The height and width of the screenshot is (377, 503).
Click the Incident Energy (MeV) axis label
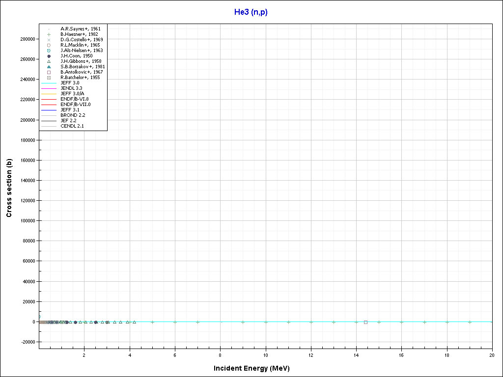255,368
